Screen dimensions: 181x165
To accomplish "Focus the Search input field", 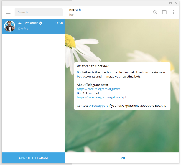I will pyautogui.click(x=39, y=12).
